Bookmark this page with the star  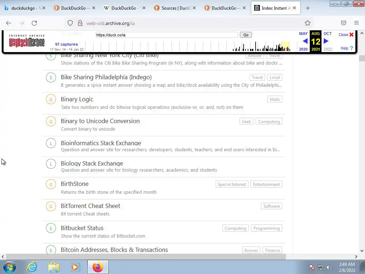(308, 23)
